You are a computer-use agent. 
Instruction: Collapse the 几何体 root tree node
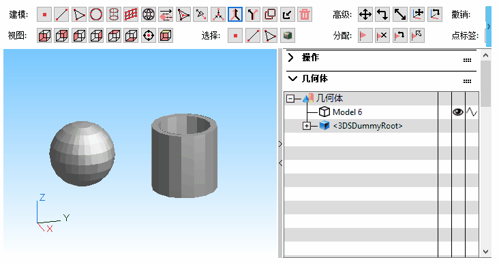coord(290,99)
